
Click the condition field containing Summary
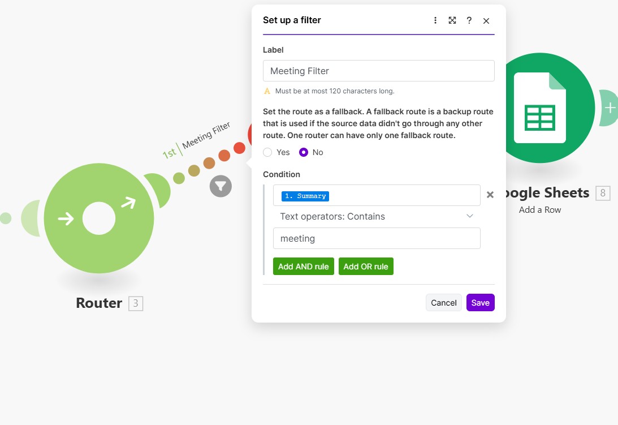pos(377,195)
